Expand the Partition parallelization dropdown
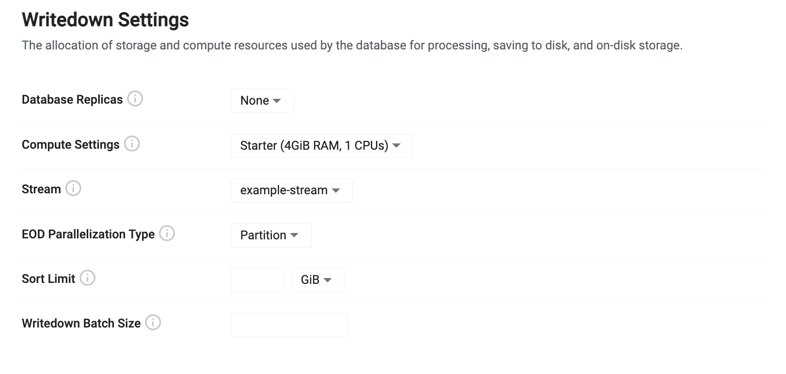The image size is (786, 374). [x=271, y=235]
